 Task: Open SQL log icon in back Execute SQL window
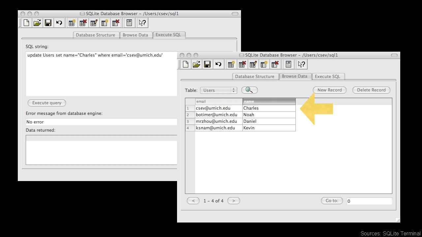click(x=129, y=23)
